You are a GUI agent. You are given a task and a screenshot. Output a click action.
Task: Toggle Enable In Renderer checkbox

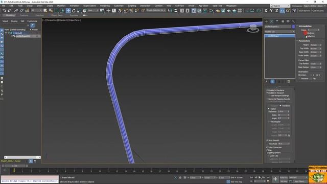tap(267, 90)
